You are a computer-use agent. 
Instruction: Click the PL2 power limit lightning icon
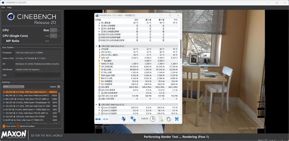(100, 84)
